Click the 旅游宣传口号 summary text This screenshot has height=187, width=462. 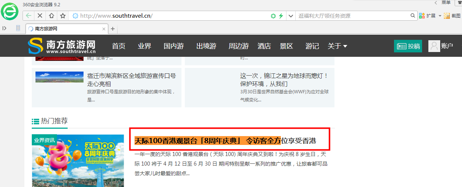131,96
